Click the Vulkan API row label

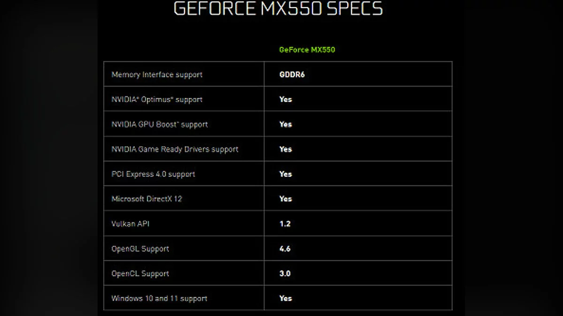[130, 224]
